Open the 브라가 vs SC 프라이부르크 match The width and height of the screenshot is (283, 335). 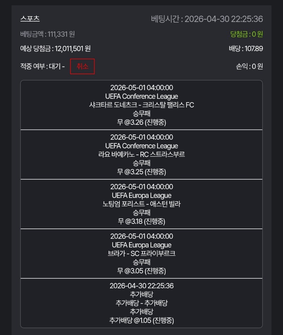[141, 254]
